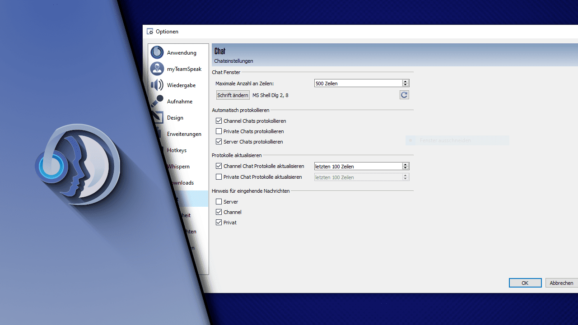
Task: Click the Optionen title bar icon
Action: click(x=150, y=31)
